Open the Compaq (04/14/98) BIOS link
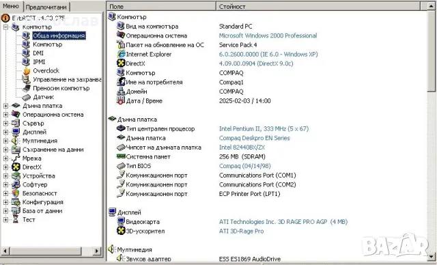 (x=244, y=166)
